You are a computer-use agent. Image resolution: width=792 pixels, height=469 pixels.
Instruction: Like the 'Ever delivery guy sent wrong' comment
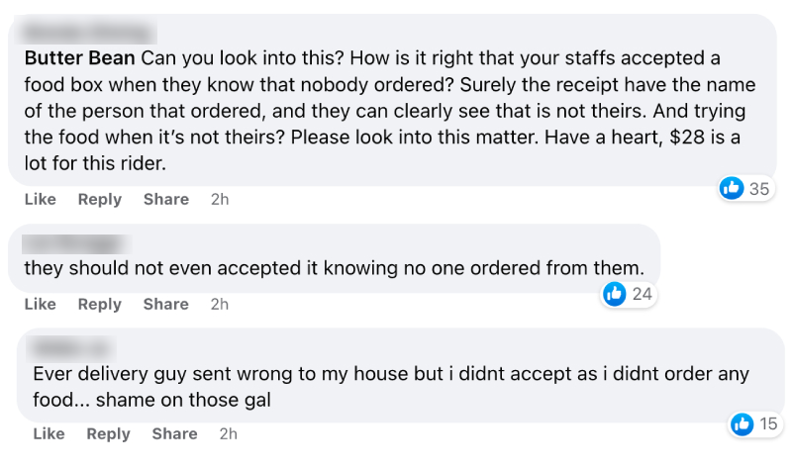pyautogui.click(x=49, y=433)
